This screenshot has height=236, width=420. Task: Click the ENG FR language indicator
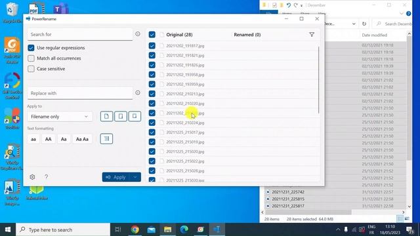pos(371,229)
